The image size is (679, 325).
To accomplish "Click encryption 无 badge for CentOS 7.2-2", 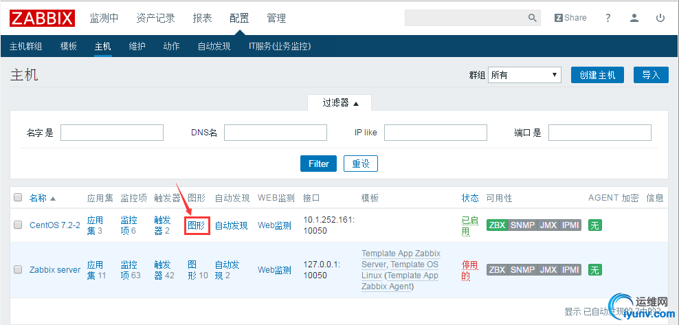I will (595, 225).
